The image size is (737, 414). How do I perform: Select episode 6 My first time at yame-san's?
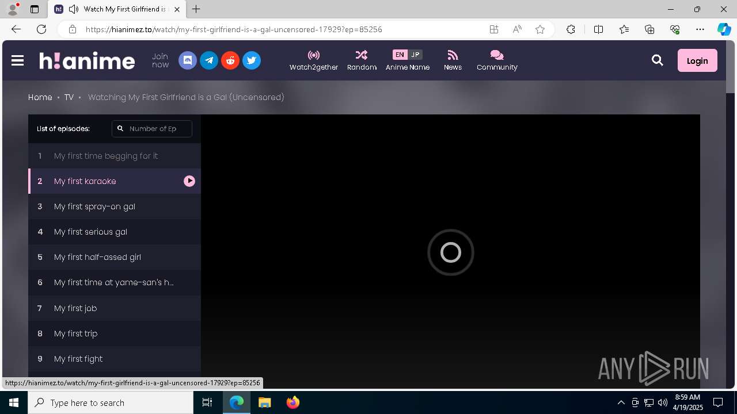(115, 282)
